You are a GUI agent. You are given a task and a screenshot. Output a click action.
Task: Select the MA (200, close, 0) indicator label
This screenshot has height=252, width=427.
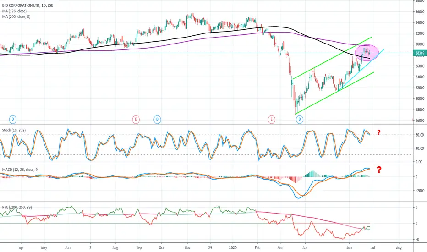(x=16, y=16)
